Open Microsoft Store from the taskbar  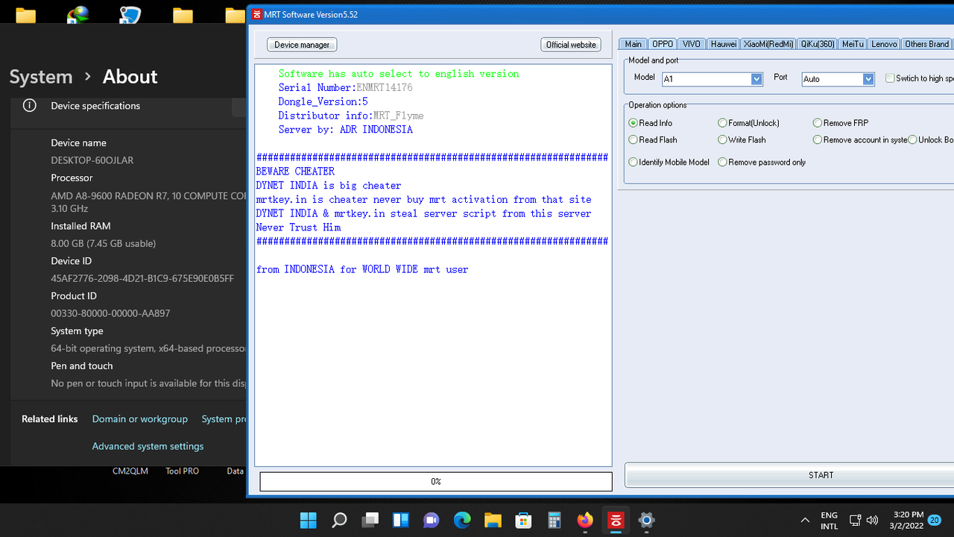[523, 521]
